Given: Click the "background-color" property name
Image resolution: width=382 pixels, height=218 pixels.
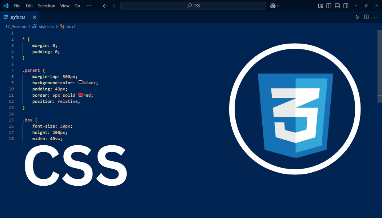Looking at the screenshot, I should [x=52, y=83].
